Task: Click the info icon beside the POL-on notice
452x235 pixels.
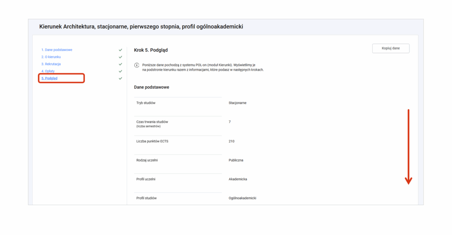Action: [136, 65]
